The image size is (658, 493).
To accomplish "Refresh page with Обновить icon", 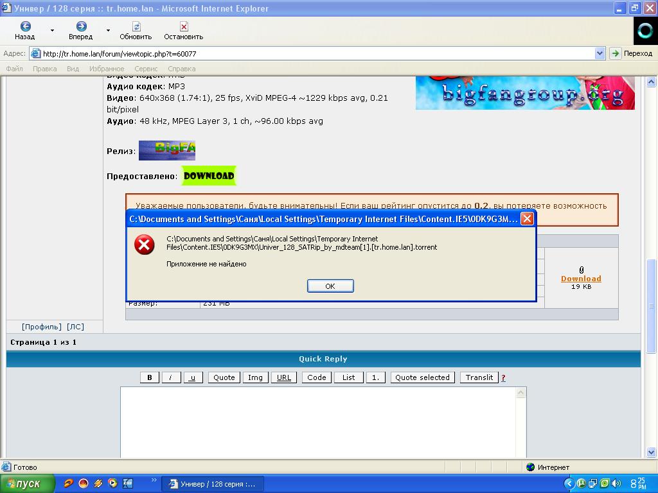I will click(x=136, y=26).
